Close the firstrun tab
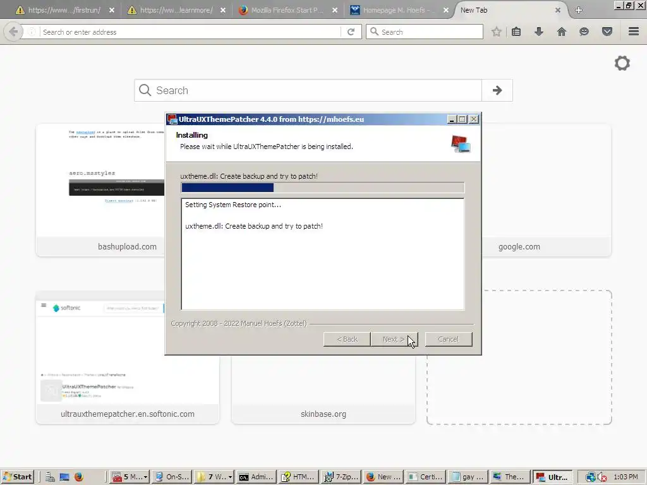 tap(112, 10)
